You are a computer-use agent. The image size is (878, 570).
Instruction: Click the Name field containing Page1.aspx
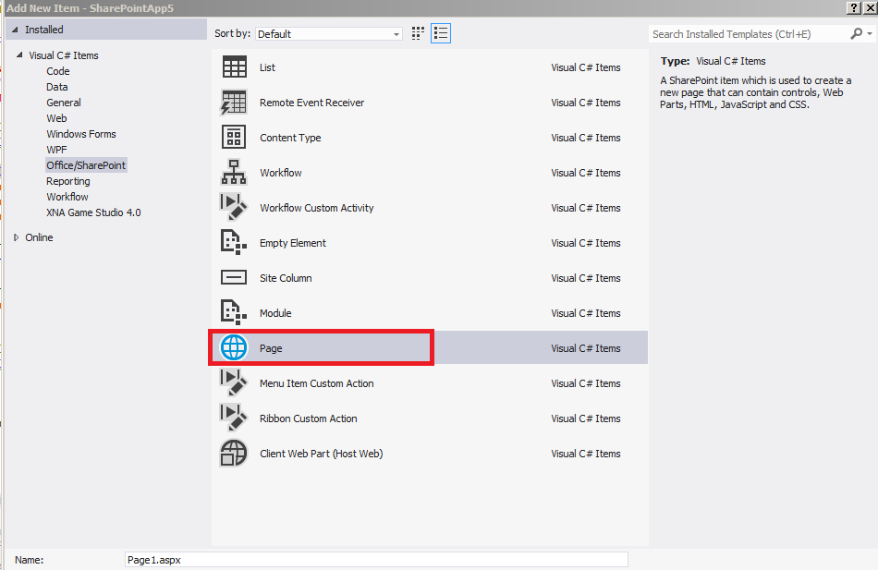(x=376, y=559)
